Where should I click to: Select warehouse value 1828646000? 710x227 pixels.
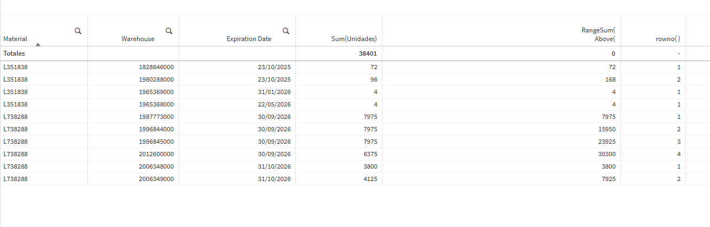click(x=155, y=67)
